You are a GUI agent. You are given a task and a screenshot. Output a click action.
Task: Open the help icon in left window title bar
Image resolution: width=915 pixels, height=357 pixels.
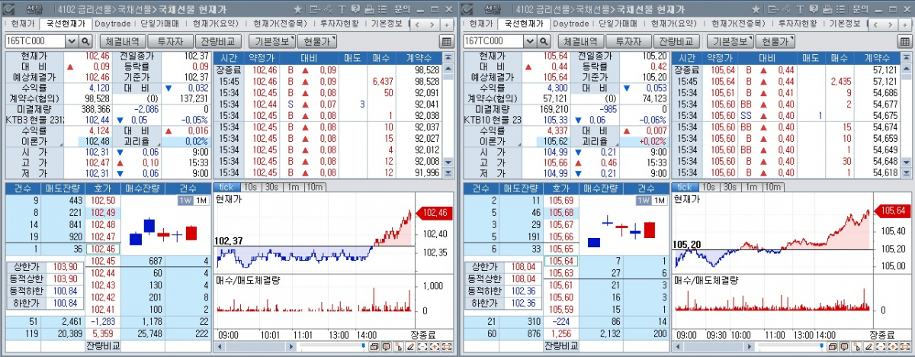(355, 9)
